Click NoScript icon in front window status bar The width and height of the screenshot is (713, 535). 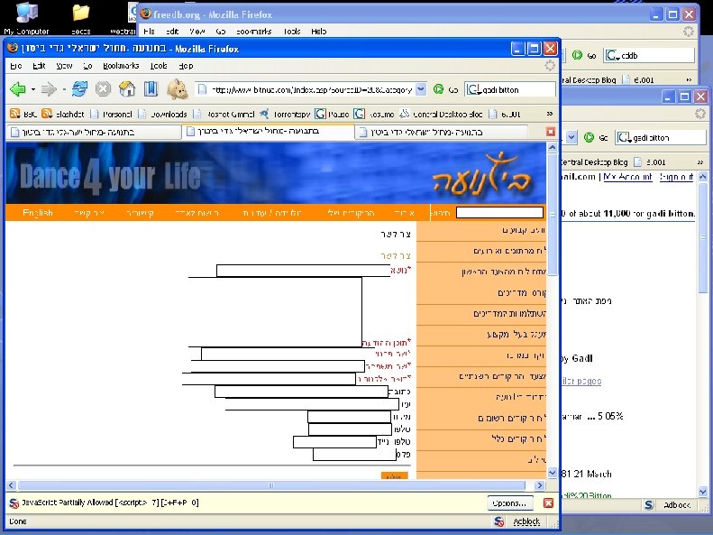click(x=499, y=521)
